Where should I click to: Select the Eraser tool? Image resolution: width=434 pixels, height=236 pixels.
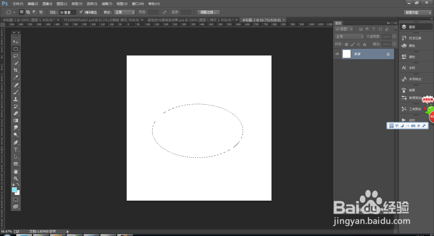pyautogui.click(x=16, y=113)
